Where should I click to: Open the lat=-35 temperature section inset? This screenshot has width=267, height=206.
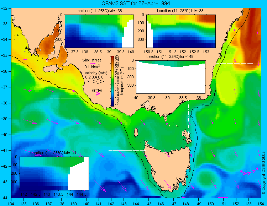tap(181, 31)
